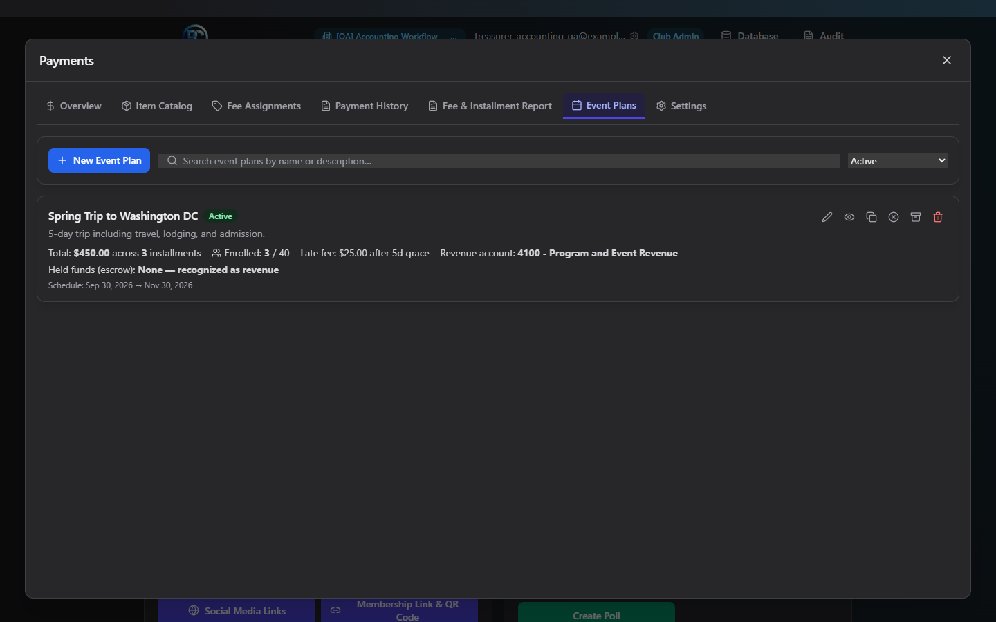Click the Payments dialog heading

tap(66, 61)
